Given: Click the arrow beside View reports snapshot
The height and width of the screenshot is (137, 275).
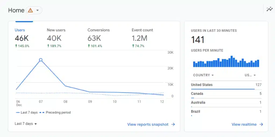Looking at the screenshot, I should tap(173, 124).
